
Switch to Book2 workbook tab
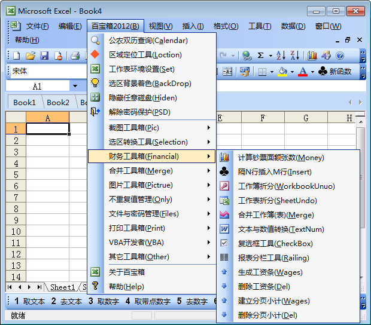coord(58,103)
